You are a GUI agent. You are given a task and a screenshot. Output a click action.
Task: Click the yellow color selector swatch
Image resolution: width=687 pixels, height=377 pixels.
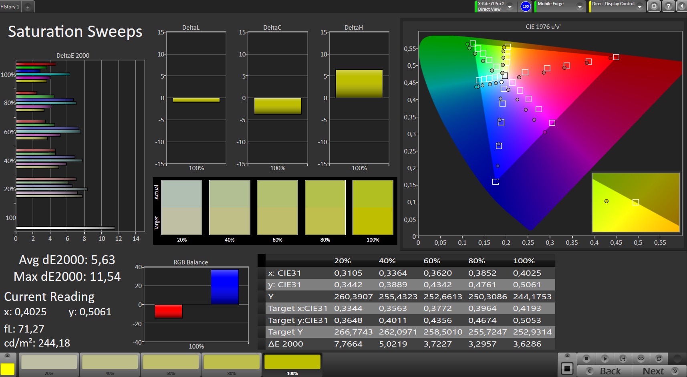click(x=8, y=369)
